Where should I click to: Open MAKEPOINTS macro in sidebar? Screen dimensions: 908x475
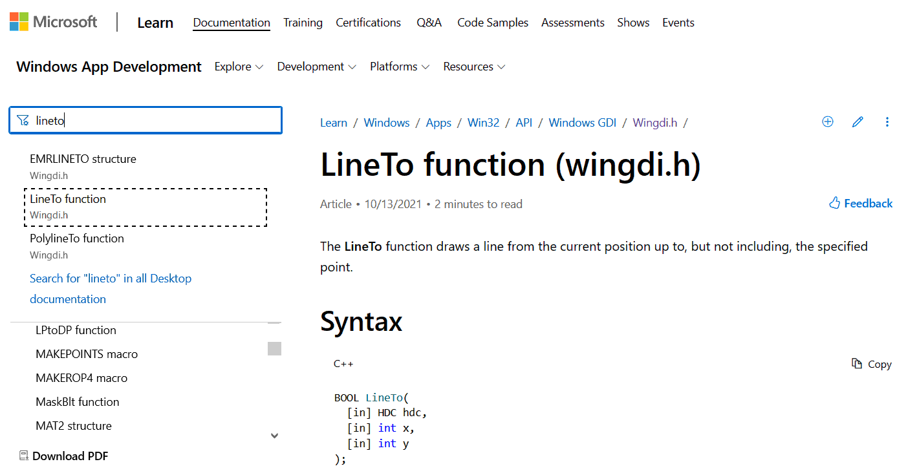pos(87,354)
